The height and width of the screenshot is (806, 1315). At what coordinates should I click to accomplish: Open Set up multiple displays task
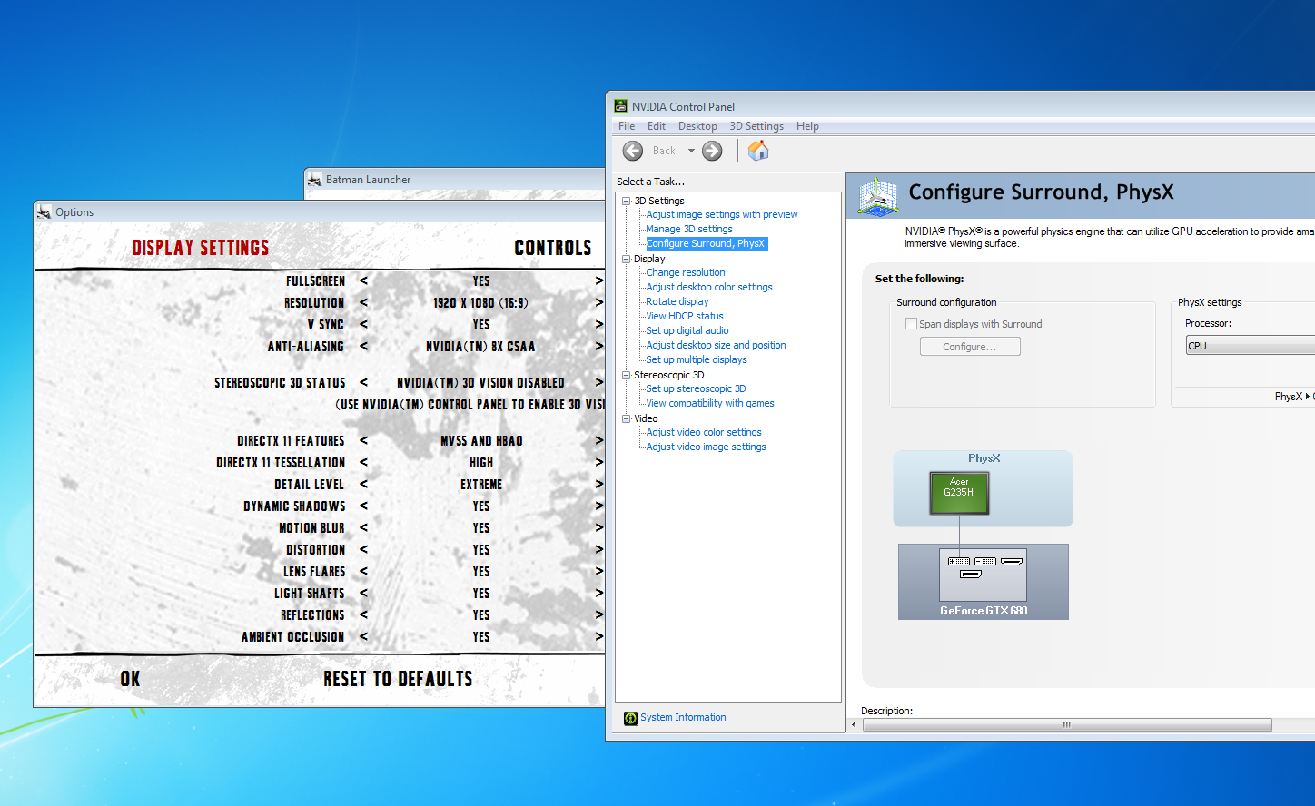(697, 359)
